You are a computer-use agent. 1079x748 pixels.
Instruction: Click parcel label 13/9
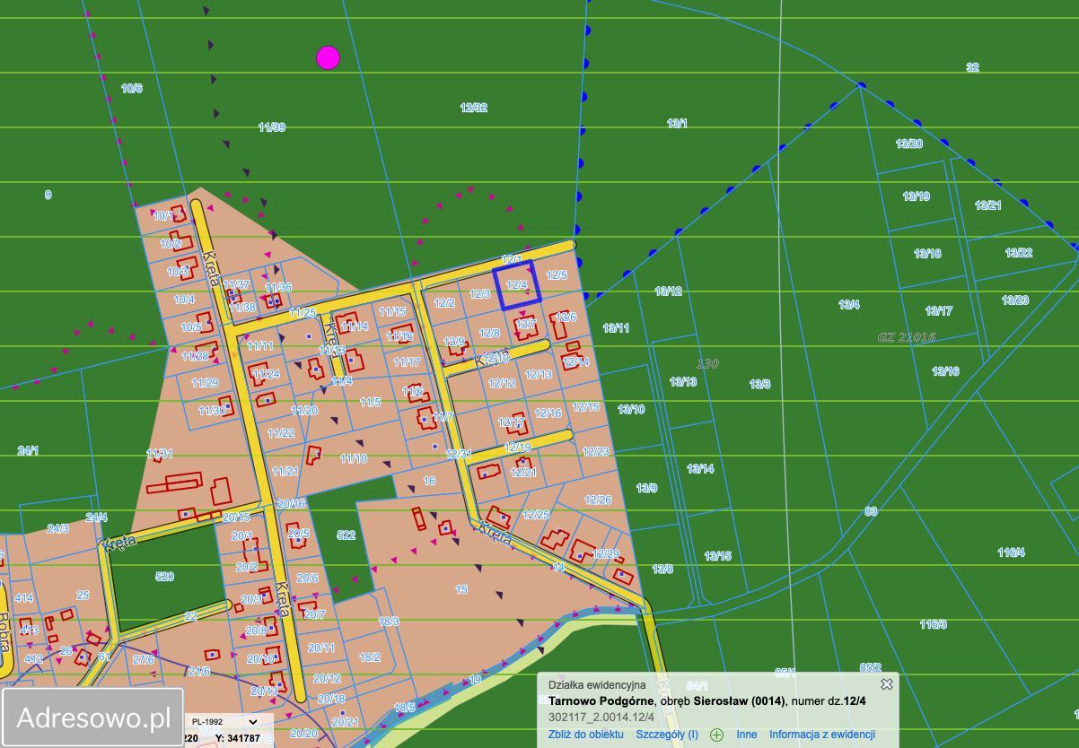click(646, 489)
